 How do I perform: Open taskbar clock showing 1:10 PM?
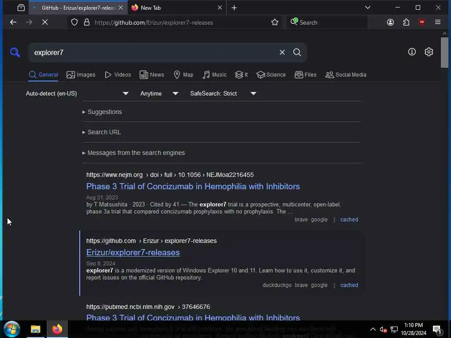pyautogui.click(x=414, y=329)
